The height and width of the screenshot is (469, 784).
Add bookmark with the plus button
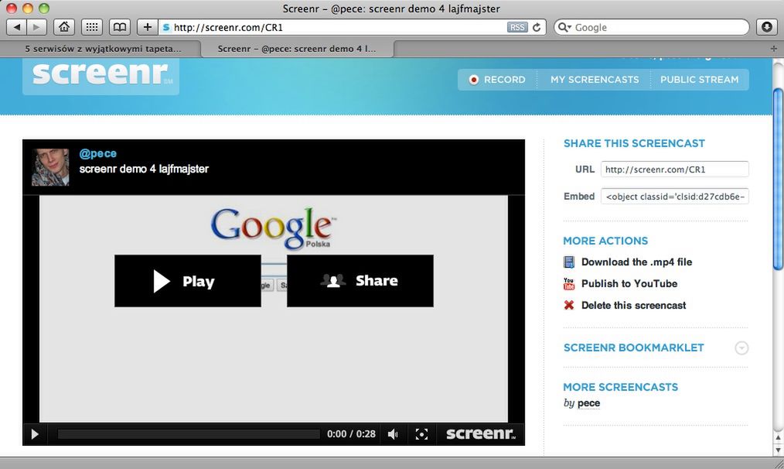click(x=148, y=27)
